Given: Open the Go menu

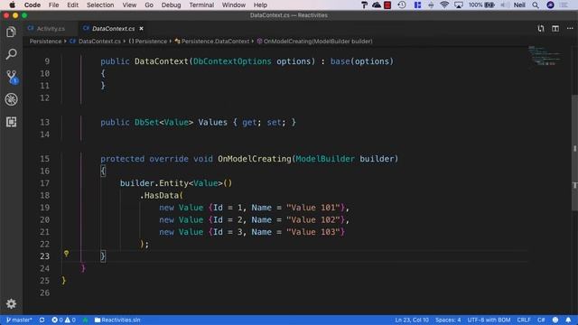Looking at the screenshot, I should 149,5.
